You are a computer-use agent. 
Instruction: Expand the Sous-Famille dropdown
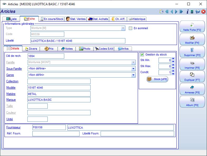tap(133, 69)
